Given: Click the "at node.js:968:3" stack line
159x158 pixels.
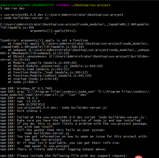Looking at the screenshot, I should click(23, 82).
